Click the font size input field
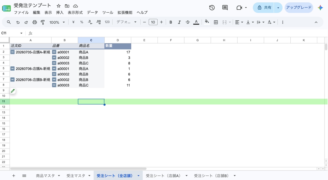The image size is (328, 180). point(153,22)
